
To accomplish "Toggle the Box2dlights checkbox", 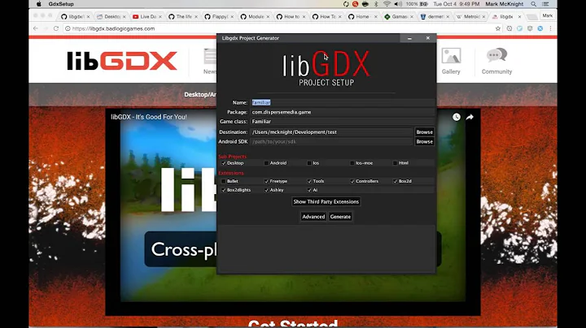I will click(x=224, y=190).
